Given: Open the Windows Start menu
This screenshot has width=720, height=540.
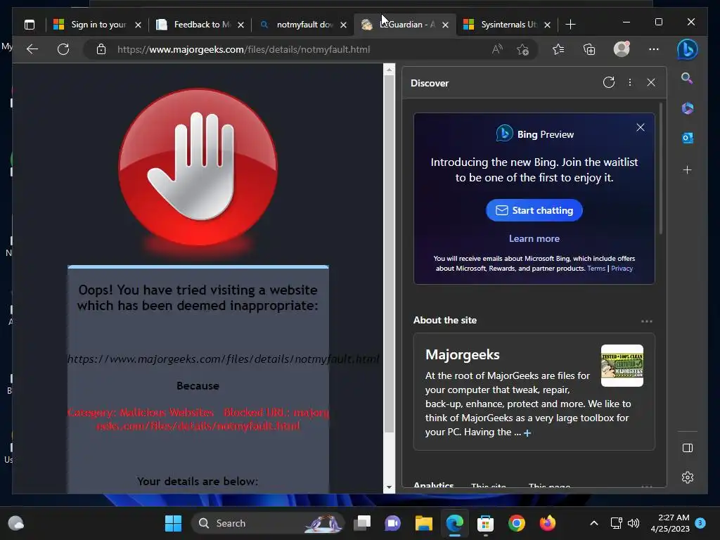Looking at the screenshot, I should tap(173, 523).
